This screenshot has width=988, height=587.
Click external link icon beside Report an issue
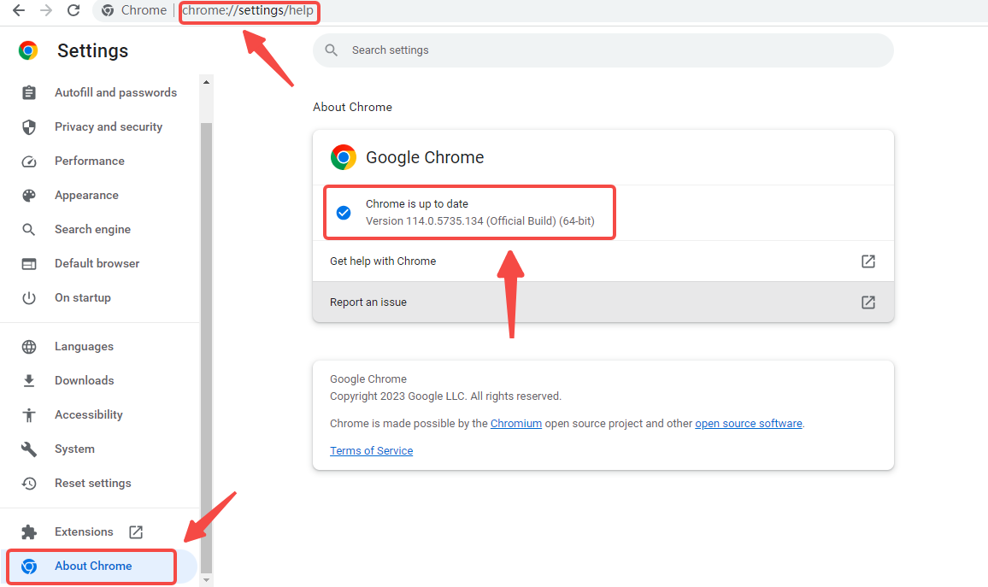867,302
